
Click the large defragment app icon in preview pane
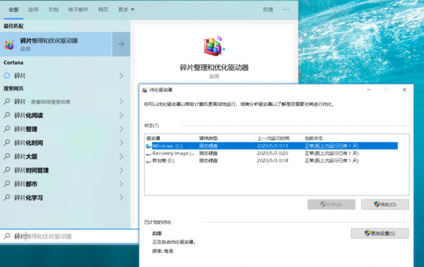coord(214,46)
